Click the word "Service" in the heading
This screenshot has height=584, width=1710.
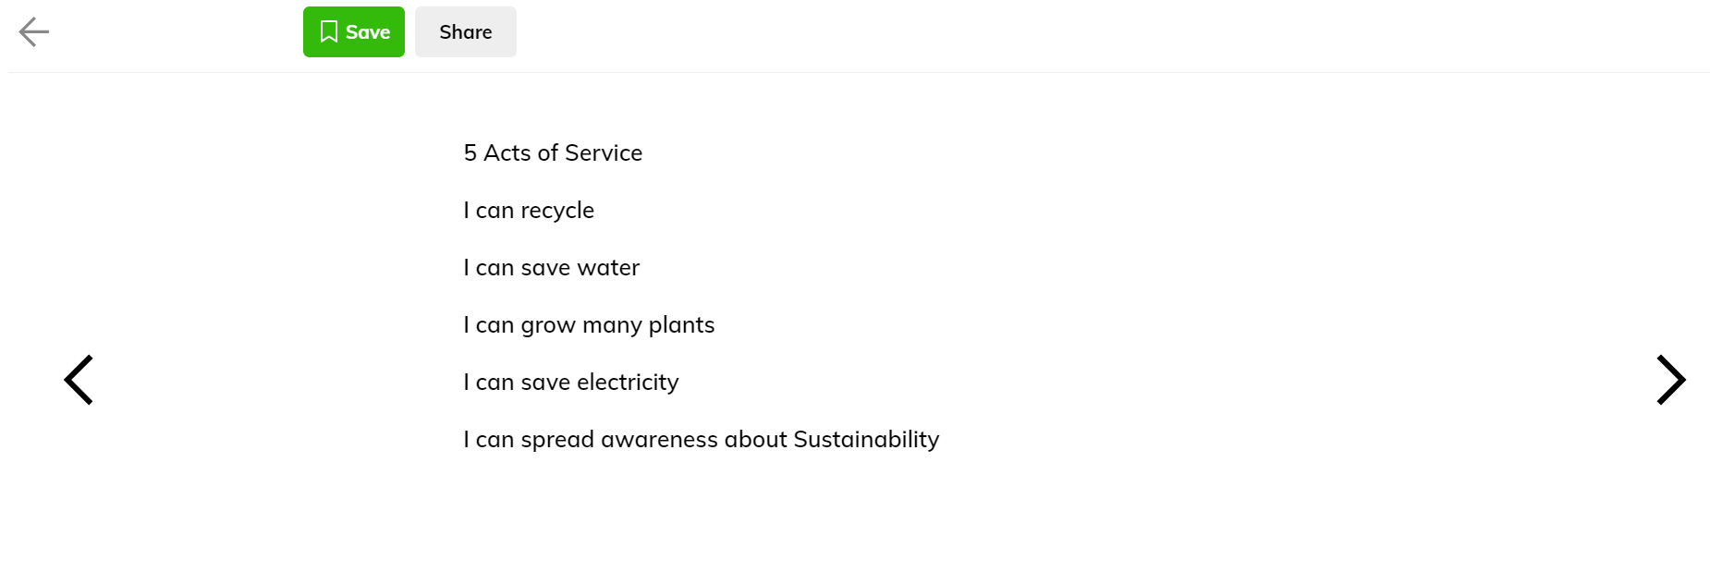(604, 152)
